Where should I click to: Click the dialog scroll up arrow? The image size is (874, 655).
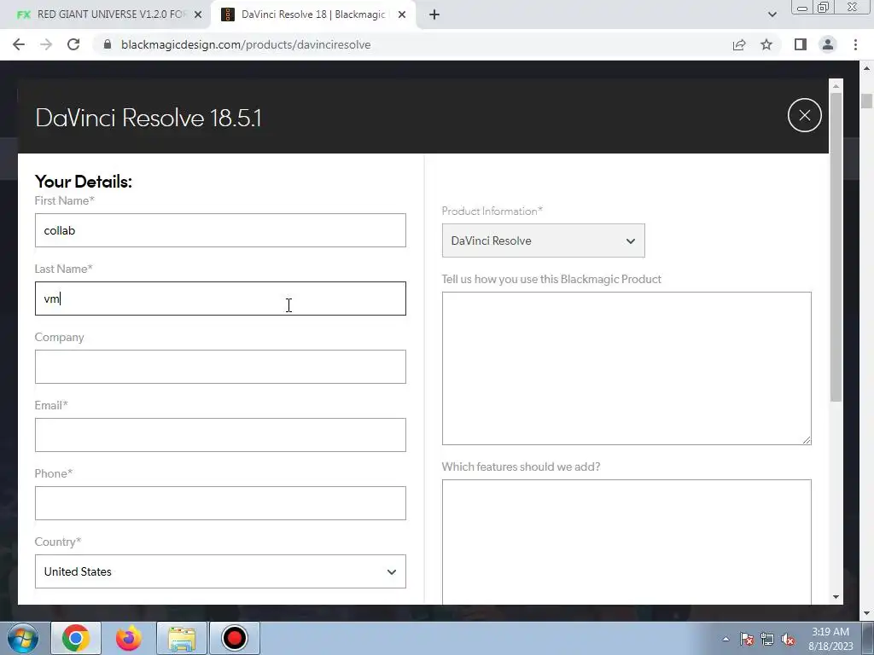pyautogui.click(x=836, y=86)
